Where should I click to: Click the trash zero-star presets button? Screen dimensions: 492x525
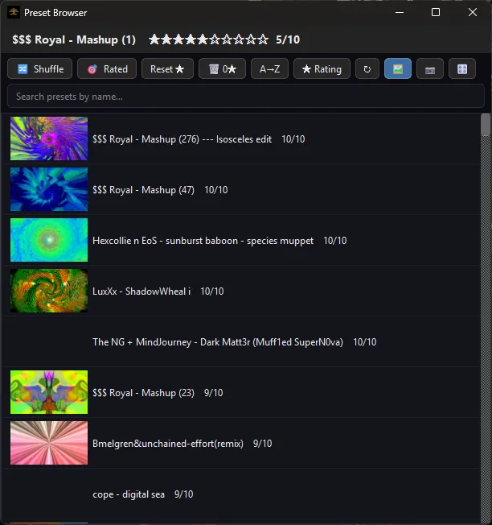(222, 69)
